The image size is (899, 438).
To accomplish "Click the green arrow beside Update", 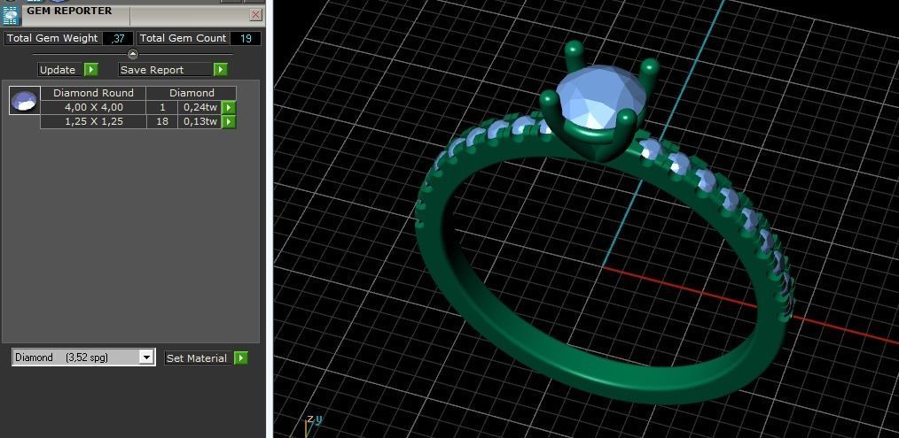I will (x=91, y=70).
